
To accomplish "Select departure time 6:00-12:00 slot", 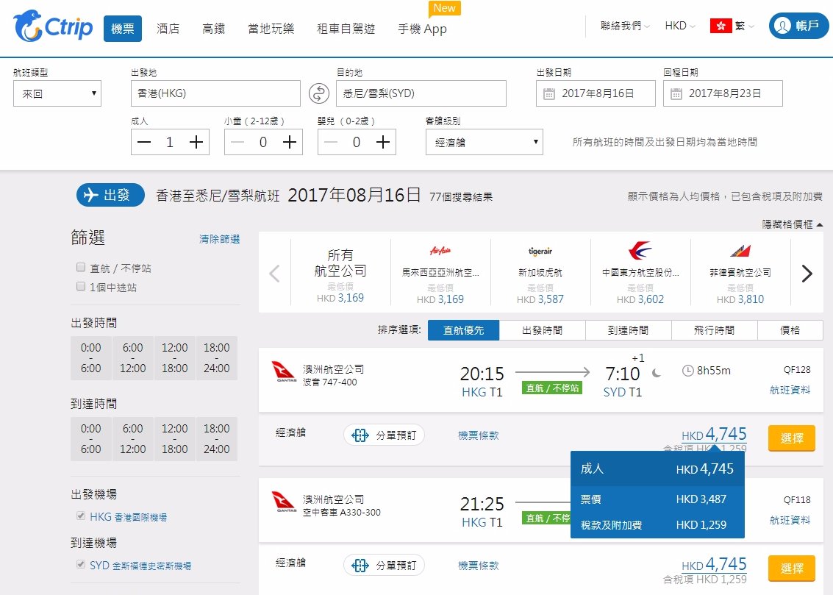I will (133, 358).
